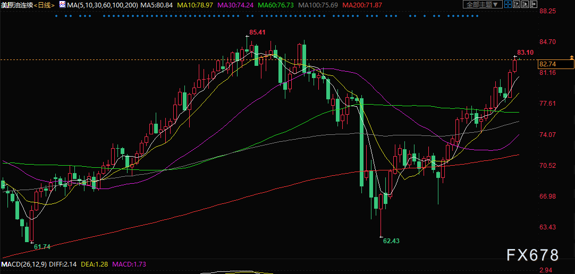The image size is (575, 274).
Task: Select the MA30:74.24 indicator value
Action: [x=235, y=5]
